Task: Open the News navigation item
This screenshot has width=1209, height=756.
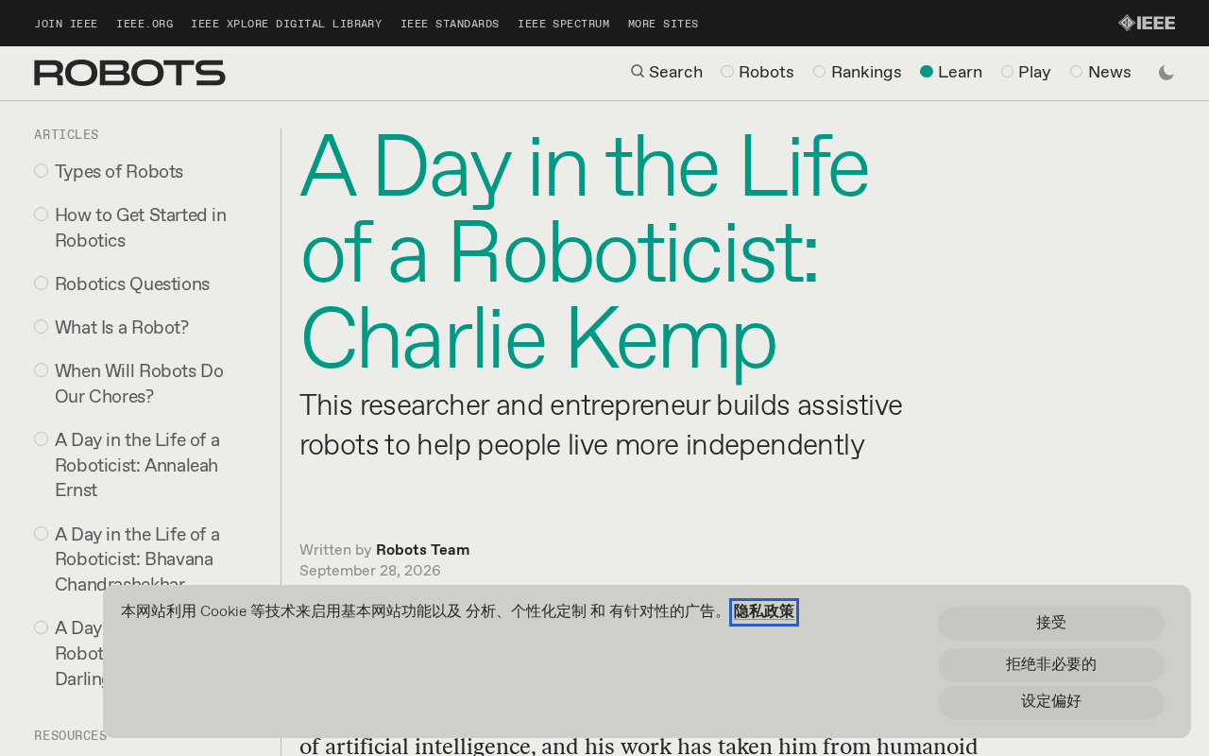Action: (1100, 72)
